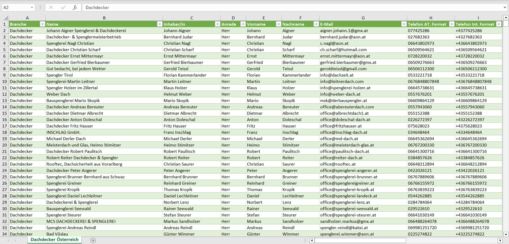Click into the formula bar text field
The width and height of the screenshot is (509, 244).
tap(282, 7)
